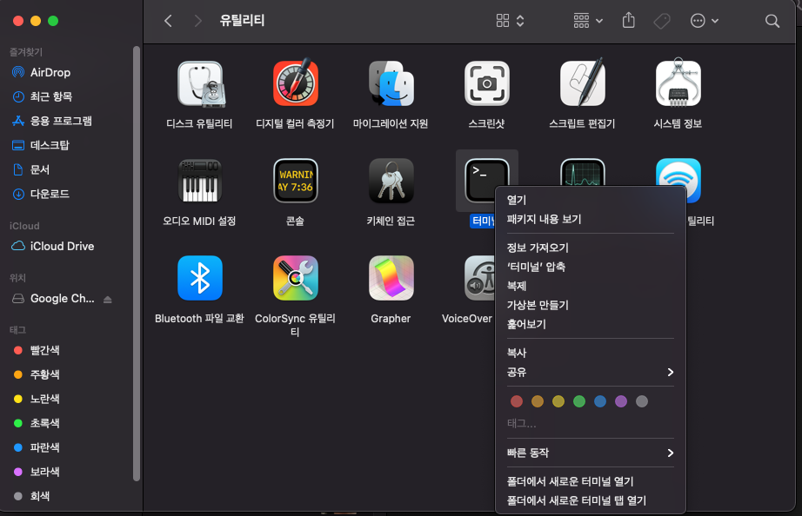The height and width of the screenshot is (516, 802).
Task: Click the share icon in toolbar
Action: [x=629, y=21]
